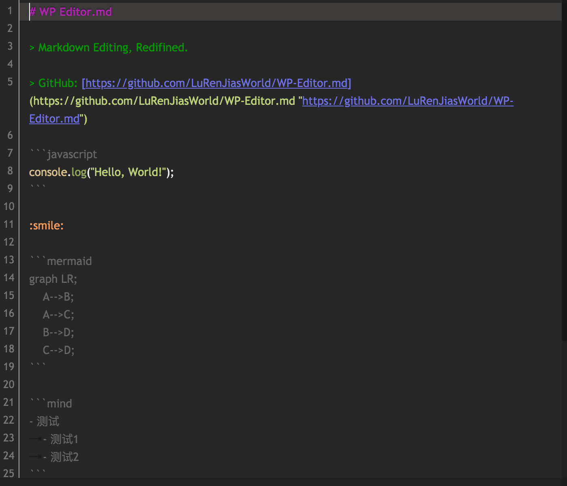Image resolution: width=567 pixels, height=486 pixels.
Task: Click gutter line number 8
Action: point(10,171)
